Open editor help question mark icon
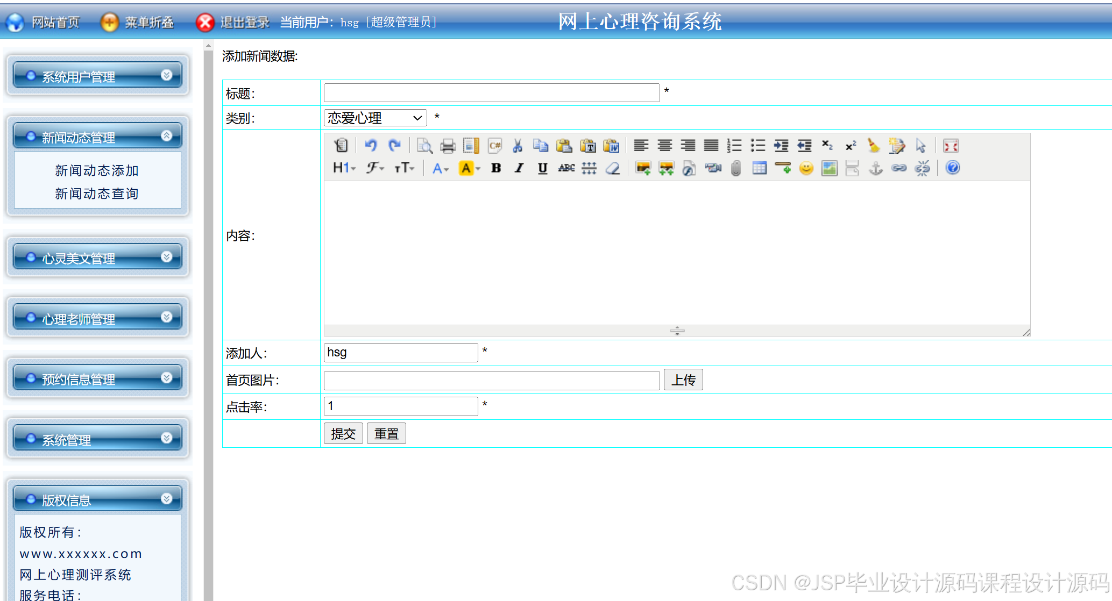The height and width of the screenshot is (601, 1112). pyautogui.click(x=952, y=168)
